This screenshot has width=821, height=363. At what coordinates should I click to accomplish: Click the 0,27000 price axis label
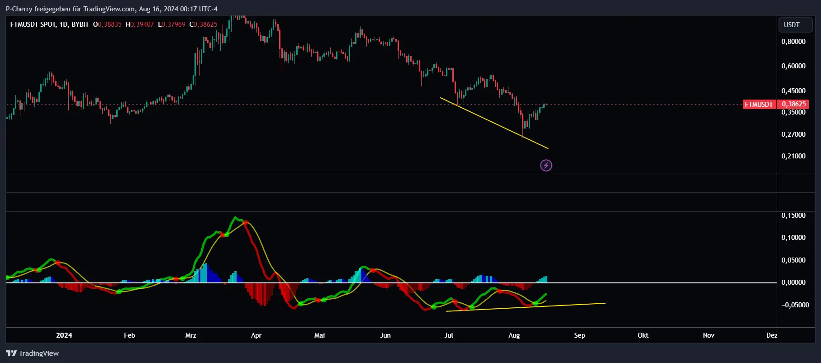pyautogui.click(x=793, y=134)
